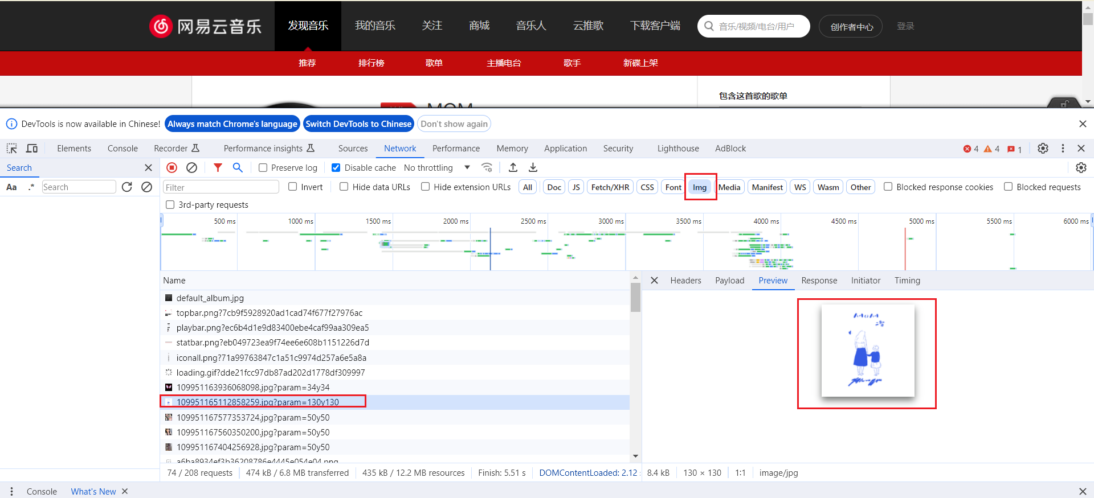
Task: Open network search magnifier icon
Action: (x=238, y=167)
